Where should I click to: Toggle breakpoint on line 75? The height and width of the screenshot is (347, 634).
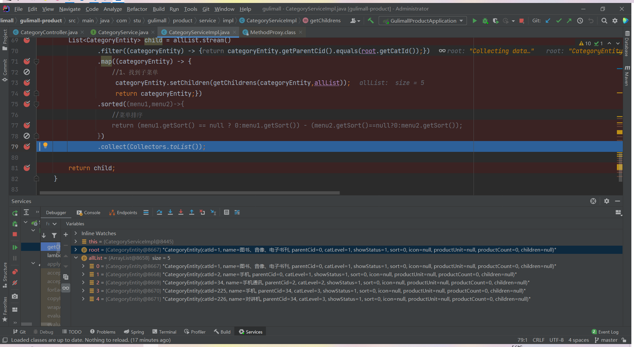[27, 104]
